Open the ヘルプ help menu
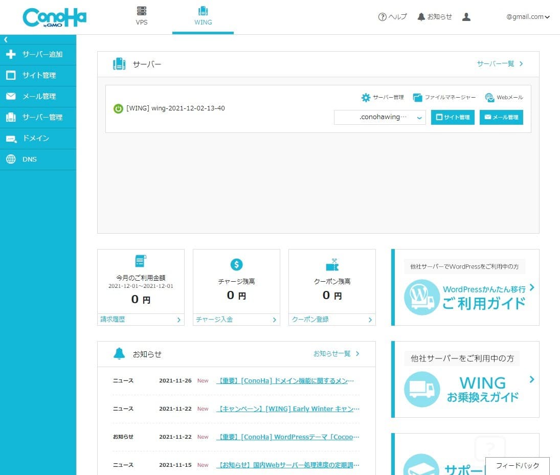Screen dimensions: 560x475 (x=392, y=17)
